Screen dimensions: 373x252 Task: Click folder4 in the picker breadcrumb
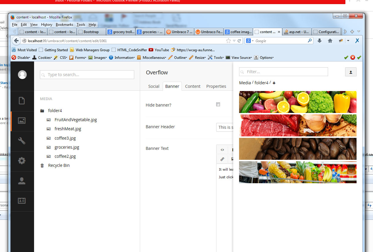[261, 83]
